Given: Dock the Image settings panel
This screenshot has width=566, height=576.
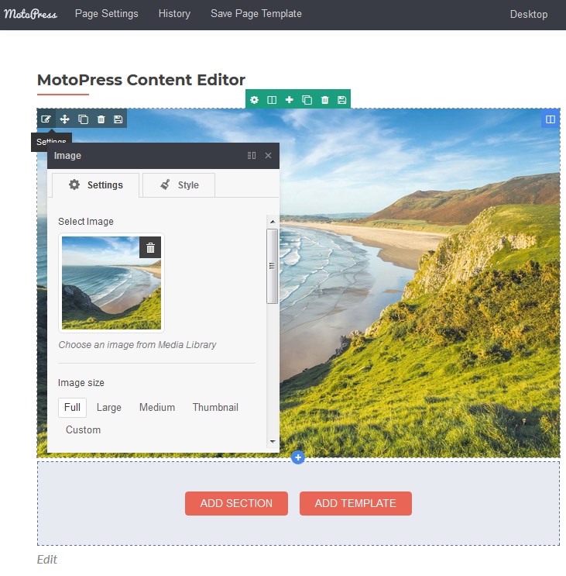Looking at the screenshot, I should coord(252,155).
